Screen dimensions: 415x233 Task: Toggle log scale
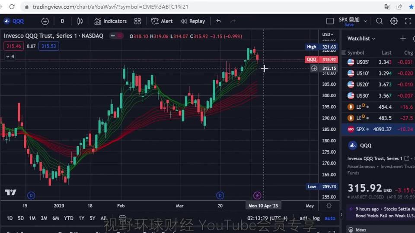point(316,218)
